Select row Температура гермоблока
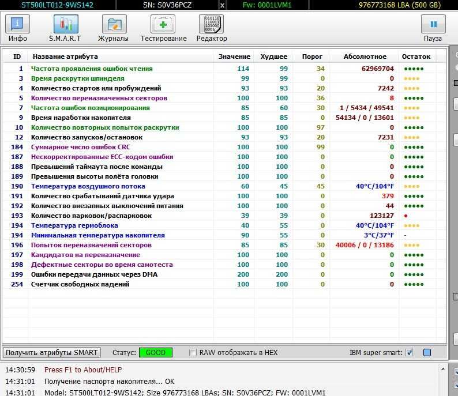The width and height of the screenshot is (458, 396). 225,225
